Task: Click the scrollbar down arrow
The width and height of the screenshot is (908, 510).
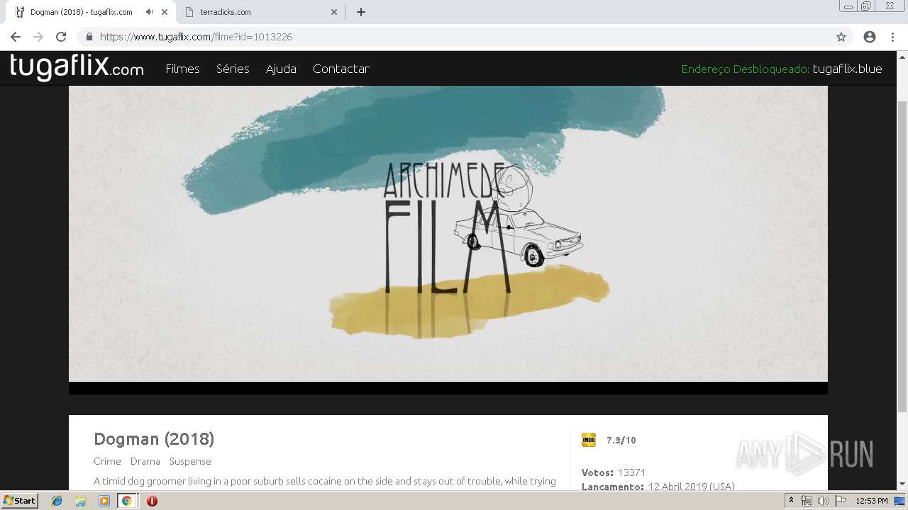Action: (902, 484)
